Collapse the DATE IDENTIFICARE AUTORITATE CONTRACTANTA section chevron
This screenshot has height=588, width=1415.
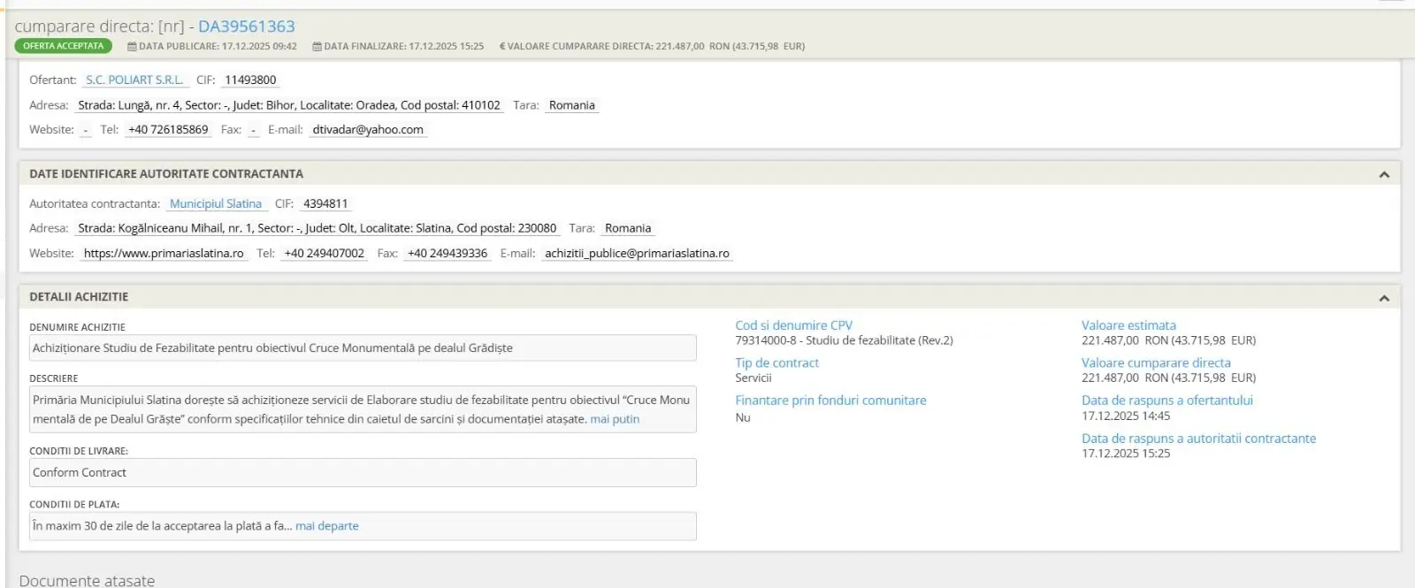click(x=1384, y=175)
